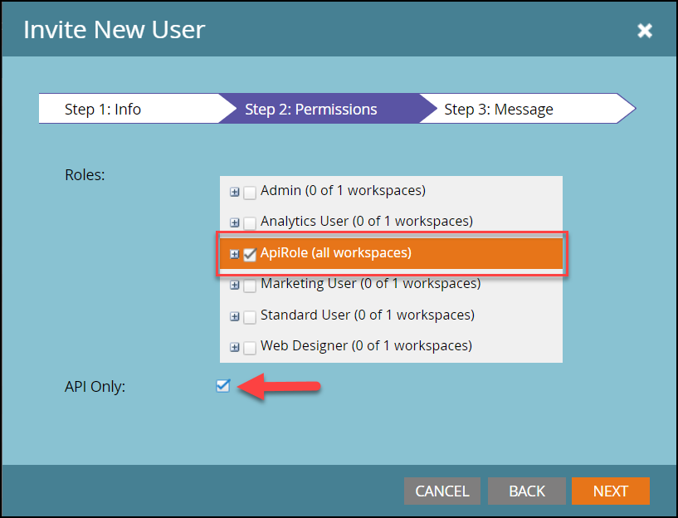Enable the Analytics User role checkbox
The width and height of the screenshot is (678, 518).
(x=250, y=222)
